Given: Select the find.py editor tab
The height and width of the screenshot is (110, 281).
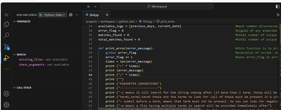Looking at the screenshot, I should click(96, 15).
